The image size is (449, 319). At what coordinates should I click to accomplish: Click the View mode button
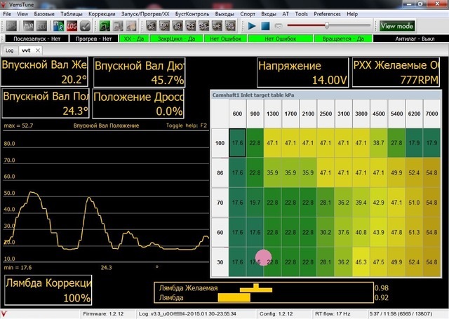397,26
